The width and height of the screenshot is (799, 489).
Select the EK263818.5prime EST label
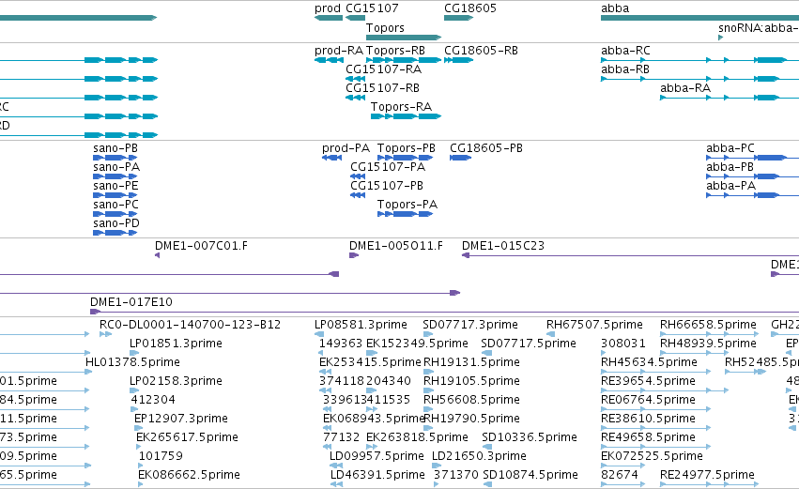(417, 438)
